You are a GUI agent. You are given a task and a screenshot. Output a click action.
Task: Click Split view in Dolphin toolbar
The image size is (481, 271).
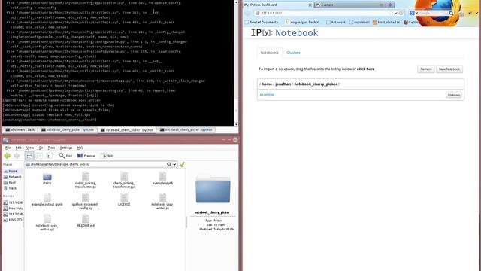coord(107,156)
